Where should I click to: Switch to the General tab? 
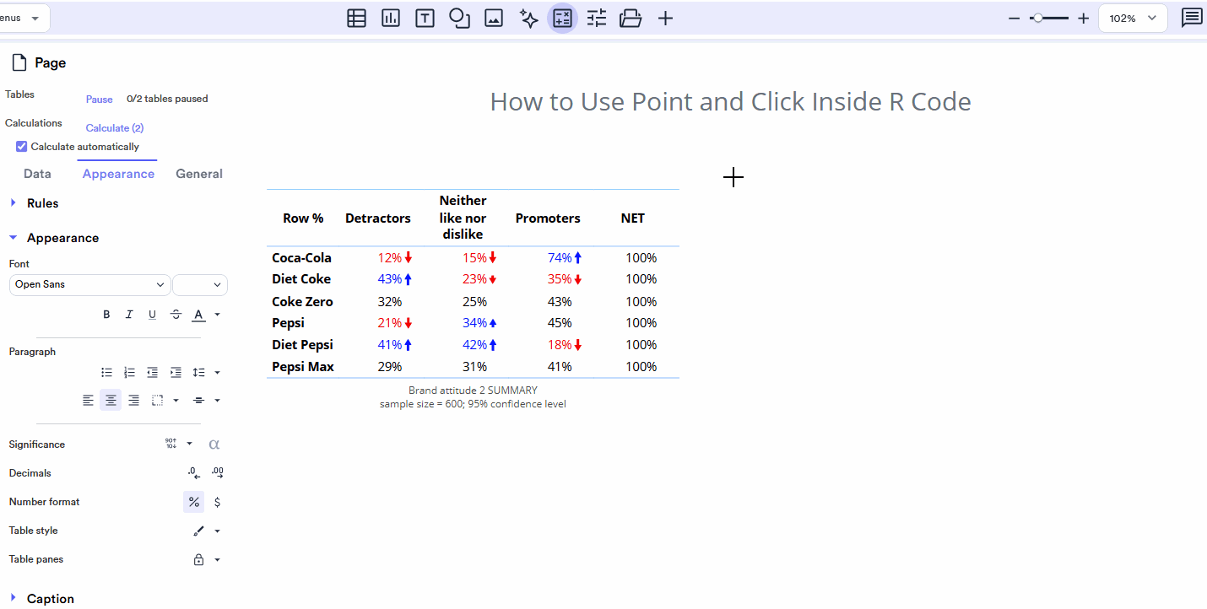pos(199,174)
